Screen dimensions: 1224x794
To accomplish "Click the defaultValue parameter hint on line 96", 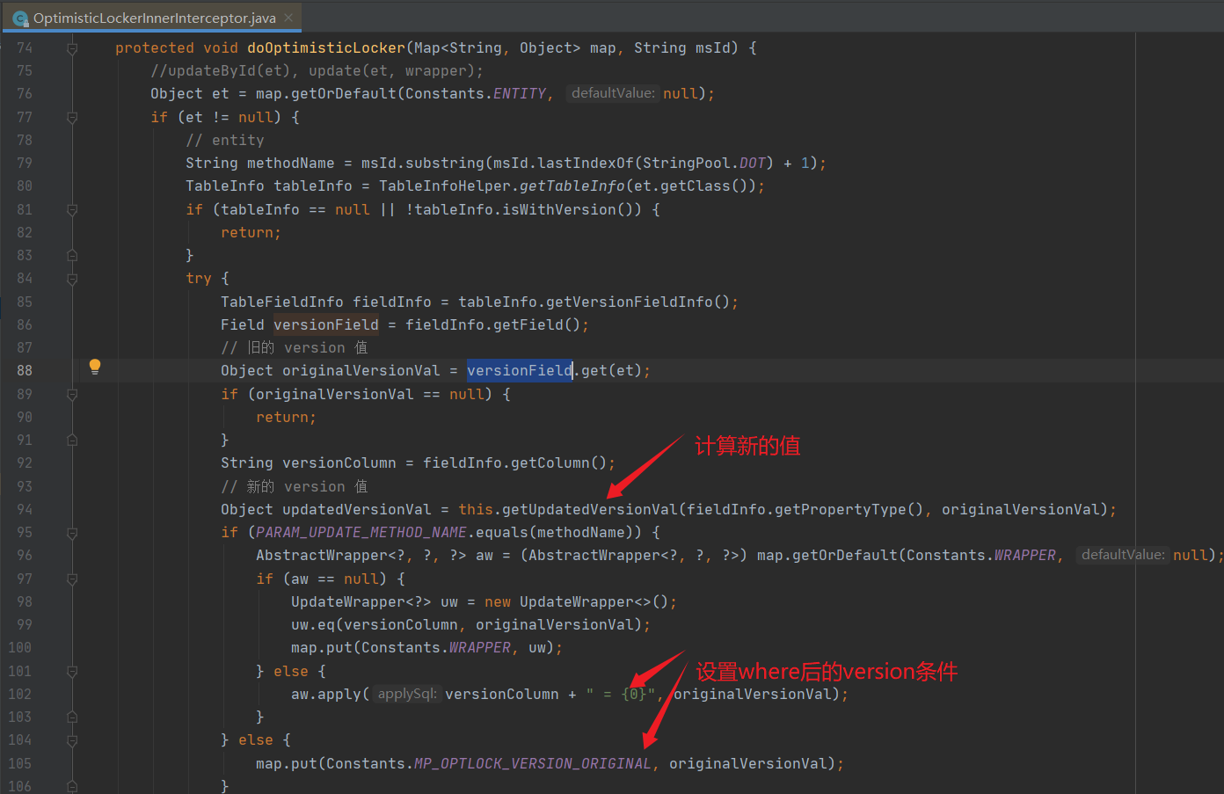I will click(x=1123, y=555).
